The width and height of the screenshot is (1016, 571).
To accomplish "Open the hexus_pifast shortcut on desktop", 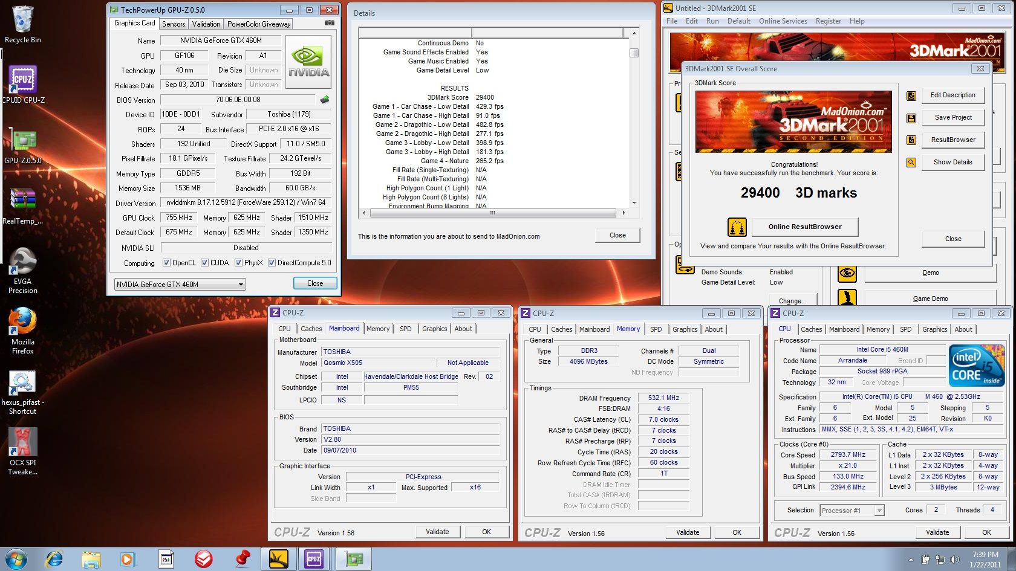I will tap(23, 392).
